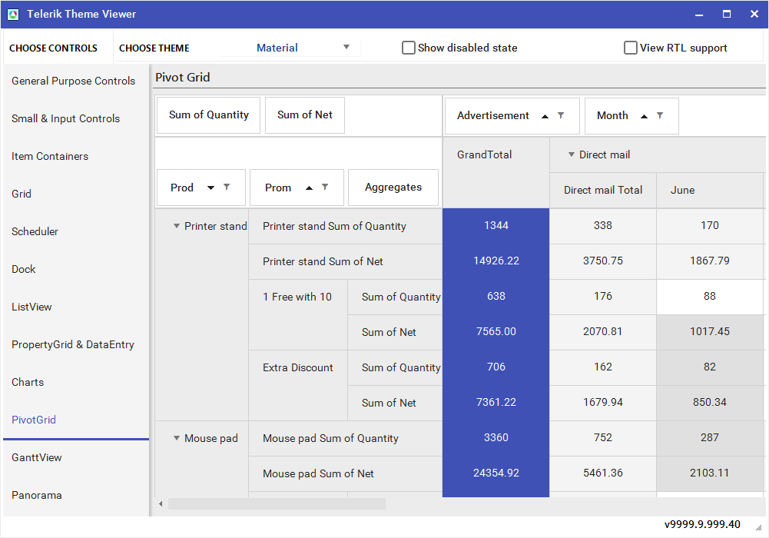Select the GrandTotal cell 1344
Screen dimensions: 769x538
coord(496,226)
